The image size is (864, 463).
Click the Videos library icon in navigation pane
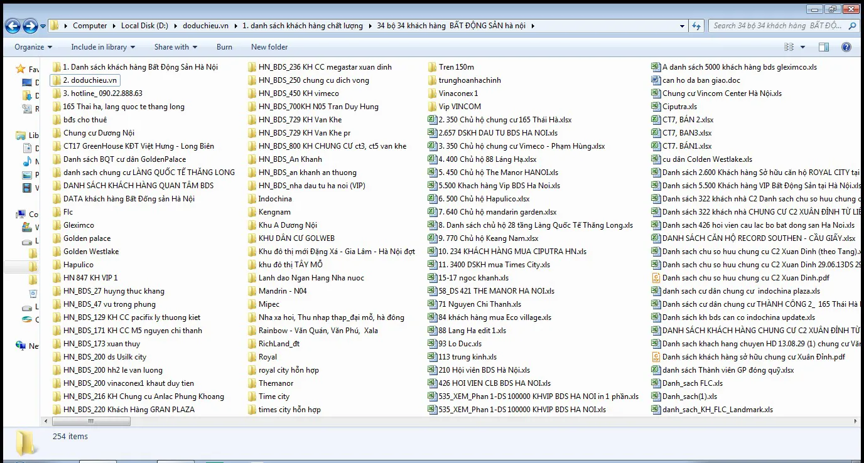point(27,188)
